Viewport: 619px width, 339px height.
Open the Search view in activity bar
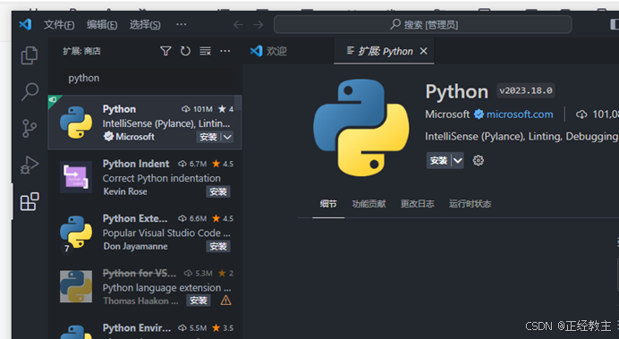pyautogui.click(x=30, y=91)
